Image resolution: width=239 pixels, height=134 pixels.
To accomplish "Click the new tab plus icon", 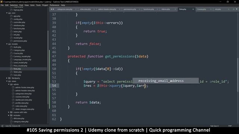I will click(x=234, y=9).
